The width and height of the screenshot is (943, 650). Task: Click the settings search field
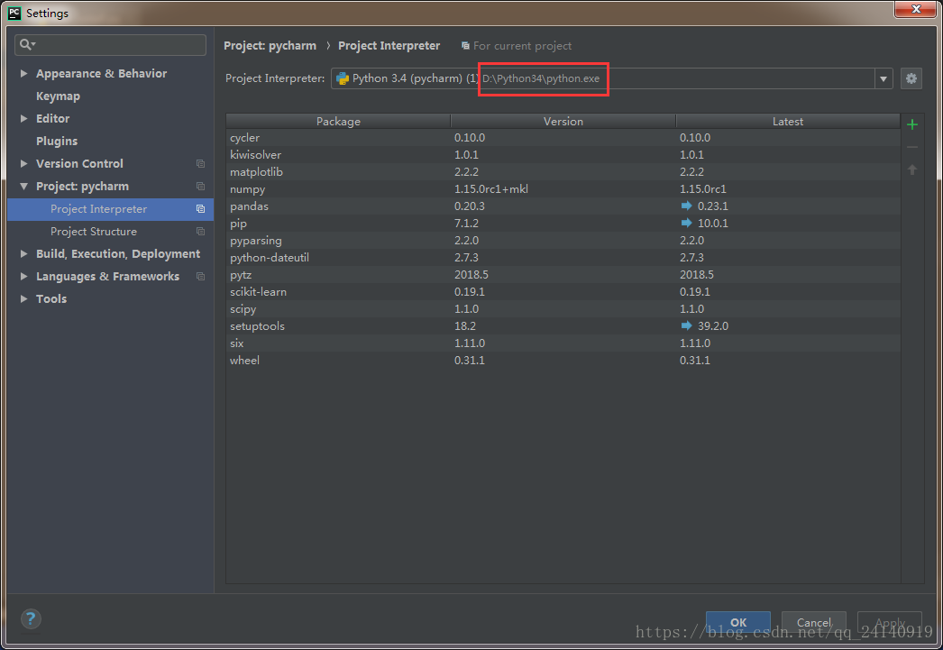tap(111, 45)
